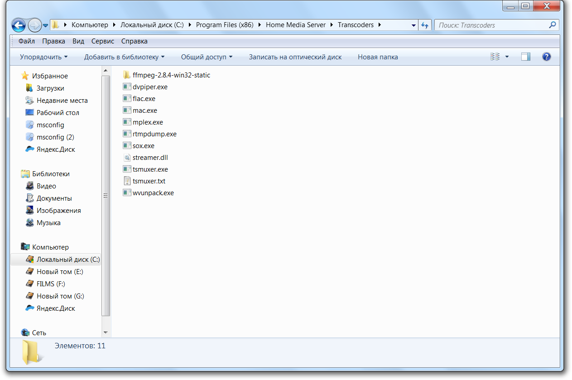Click Записать на оптический диск
The image size is (572, 380).
pyautogui.click(x=295, y=57)
